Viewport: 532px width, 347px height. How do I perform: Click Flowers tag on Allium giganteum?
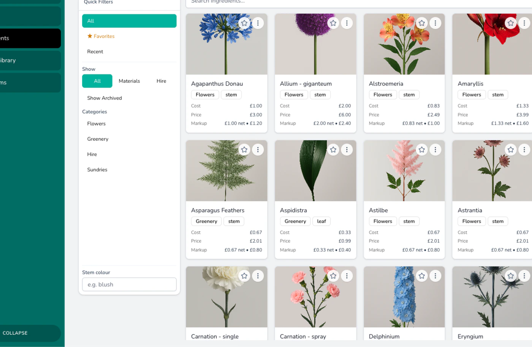(294, 95)
